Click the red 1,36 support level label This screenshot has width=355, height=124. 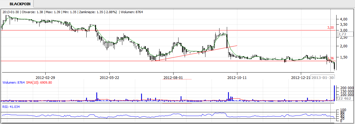[x=331, y=58]
